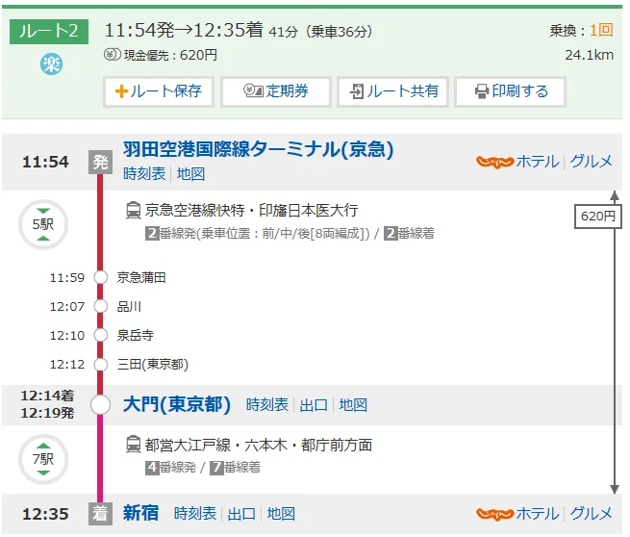This screenshot has height=537, width=630.
Task: Click the 着 arrival marker icon
Action: pos(100,514)
